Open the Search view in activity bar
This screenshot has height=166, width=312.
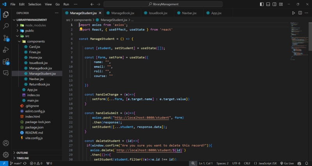[x=6, y=26]
